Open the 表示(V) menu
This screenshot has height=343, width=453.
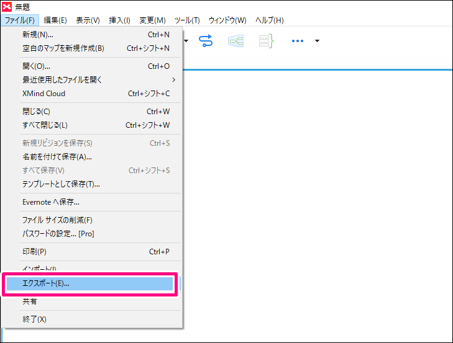coord(88,20)
